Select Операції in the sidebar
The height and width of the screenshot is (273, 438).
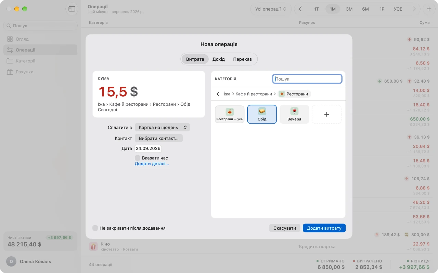[40, 50]
